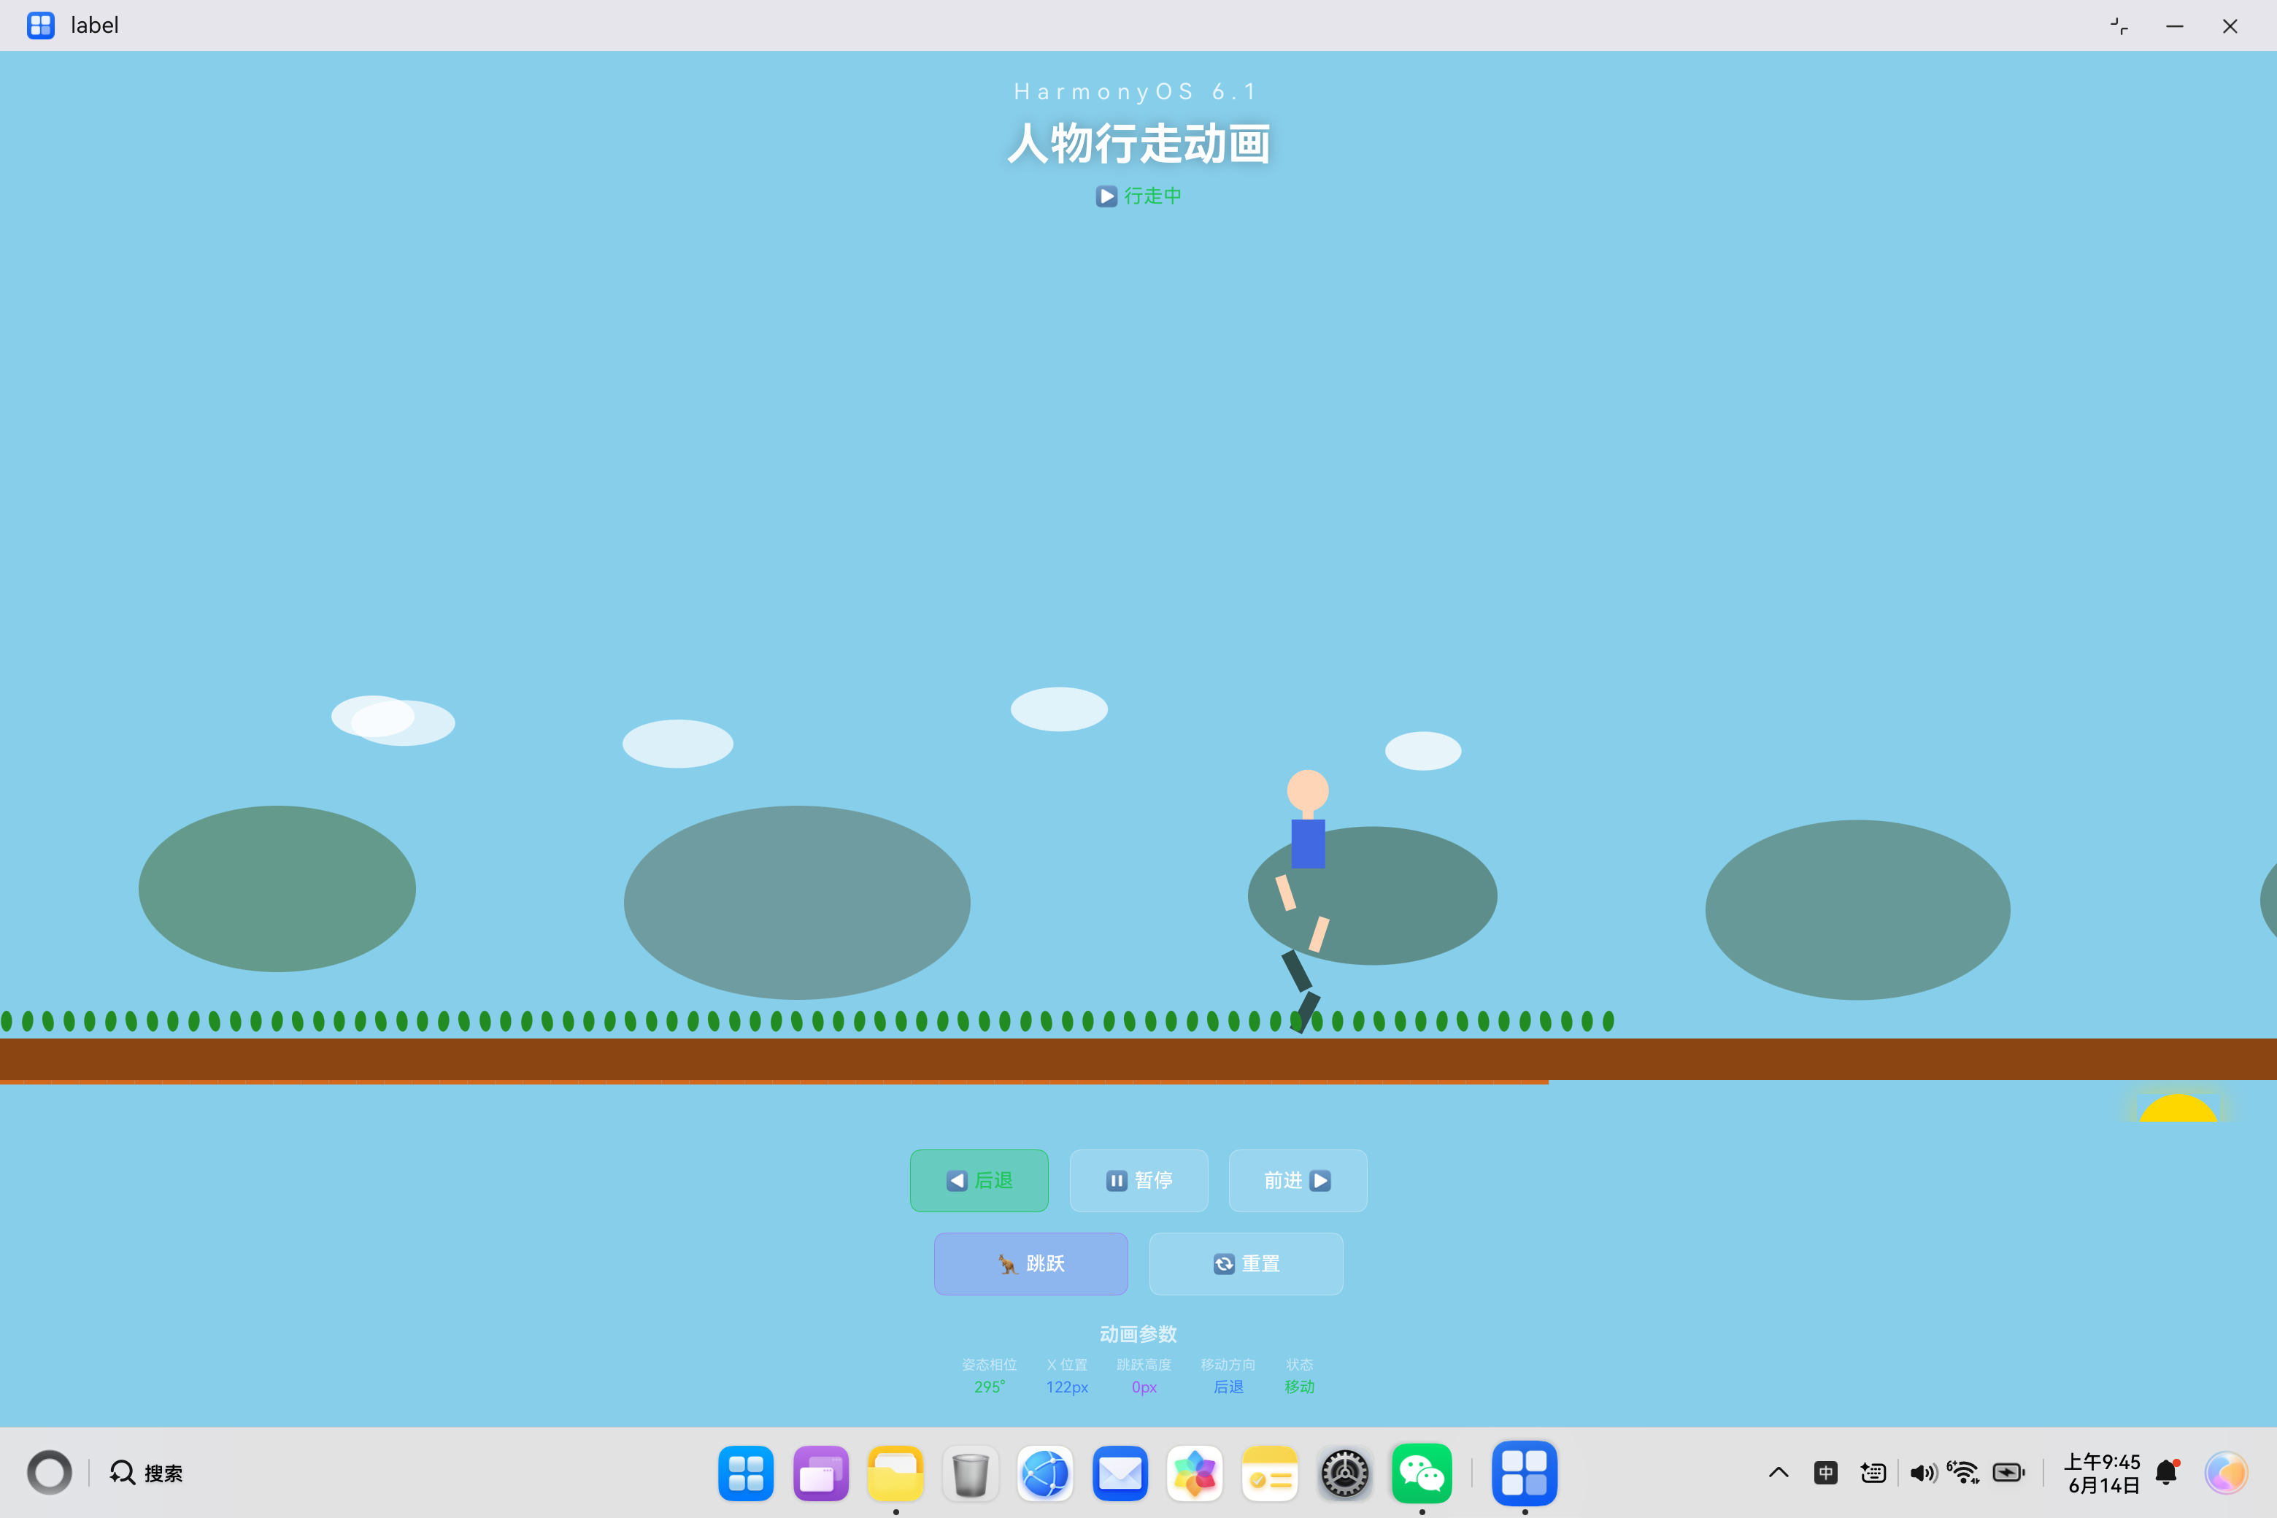Expand hidden tray icons with up chevron

click(x=1779, y=1473)
